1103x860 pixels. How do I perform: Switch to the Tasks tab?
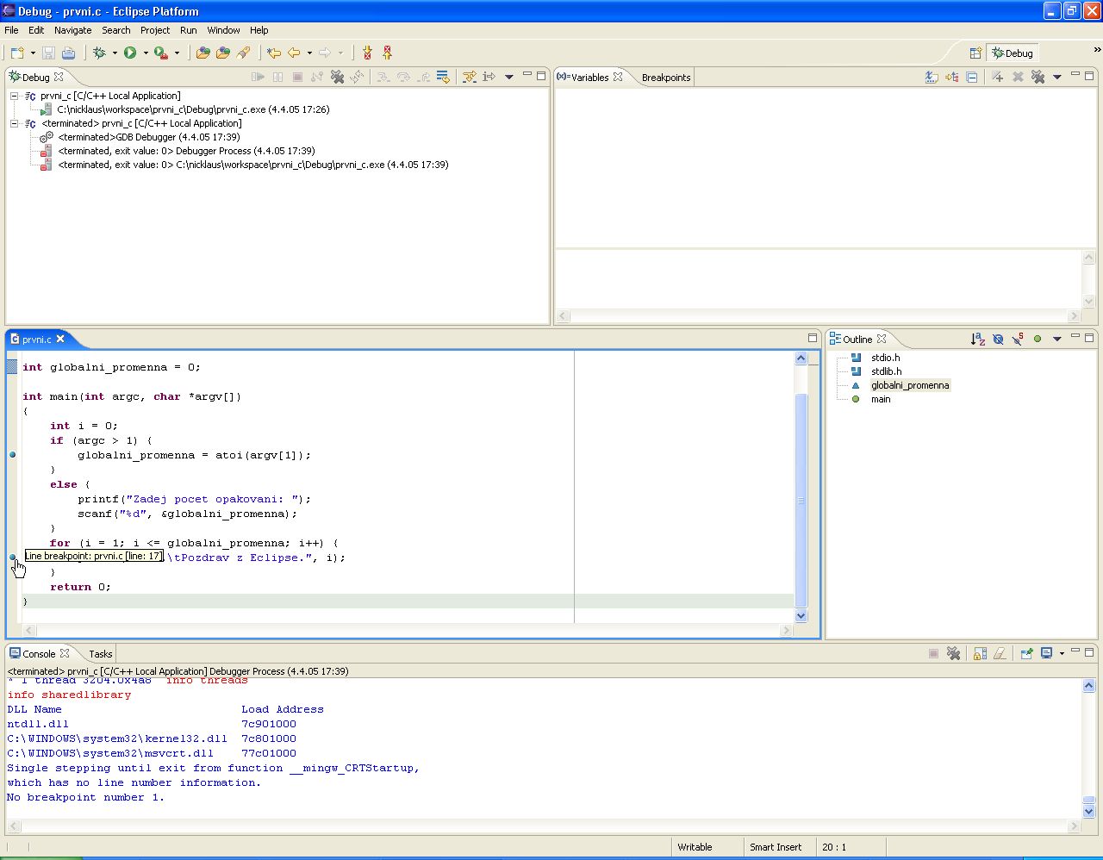click(100, 653)
